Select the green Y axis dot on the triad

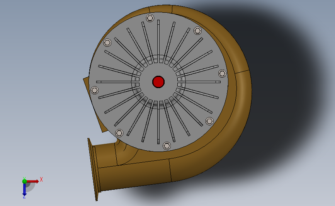tap(24, 181)
